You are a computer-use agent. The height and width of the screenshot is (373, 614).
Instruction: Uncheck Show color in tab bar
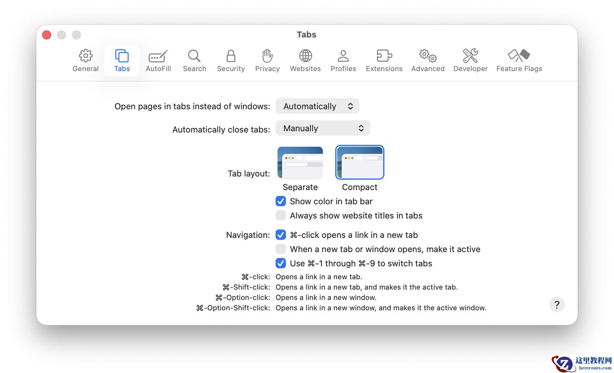click(281, 201)
